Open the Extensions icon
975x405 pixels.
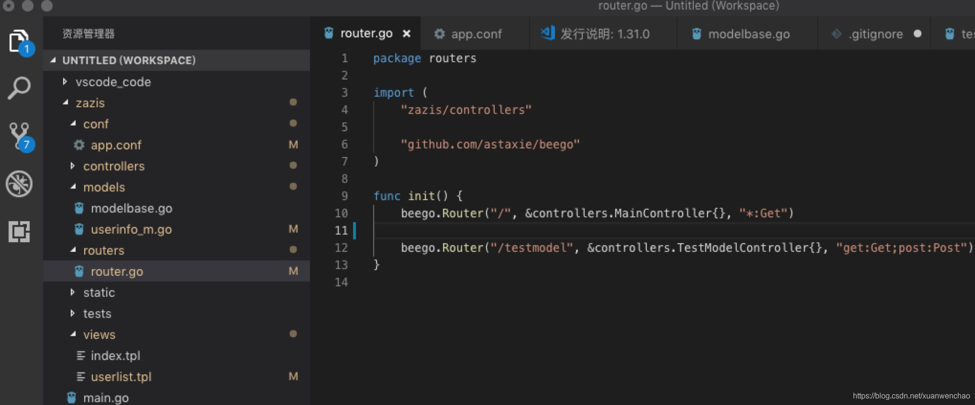coord(19,231)
